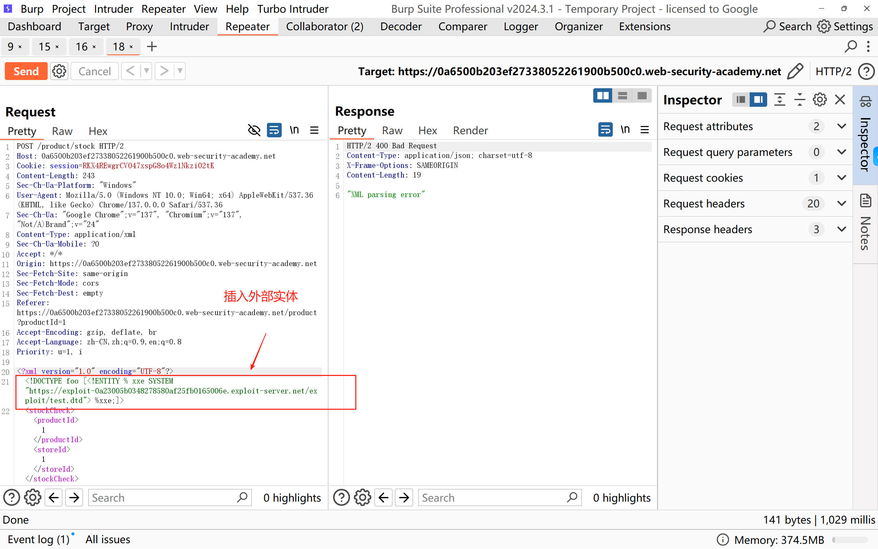Toggle show newlines \n in Response panel
This screenshot has width=878, height=549.
click(625, 130)
